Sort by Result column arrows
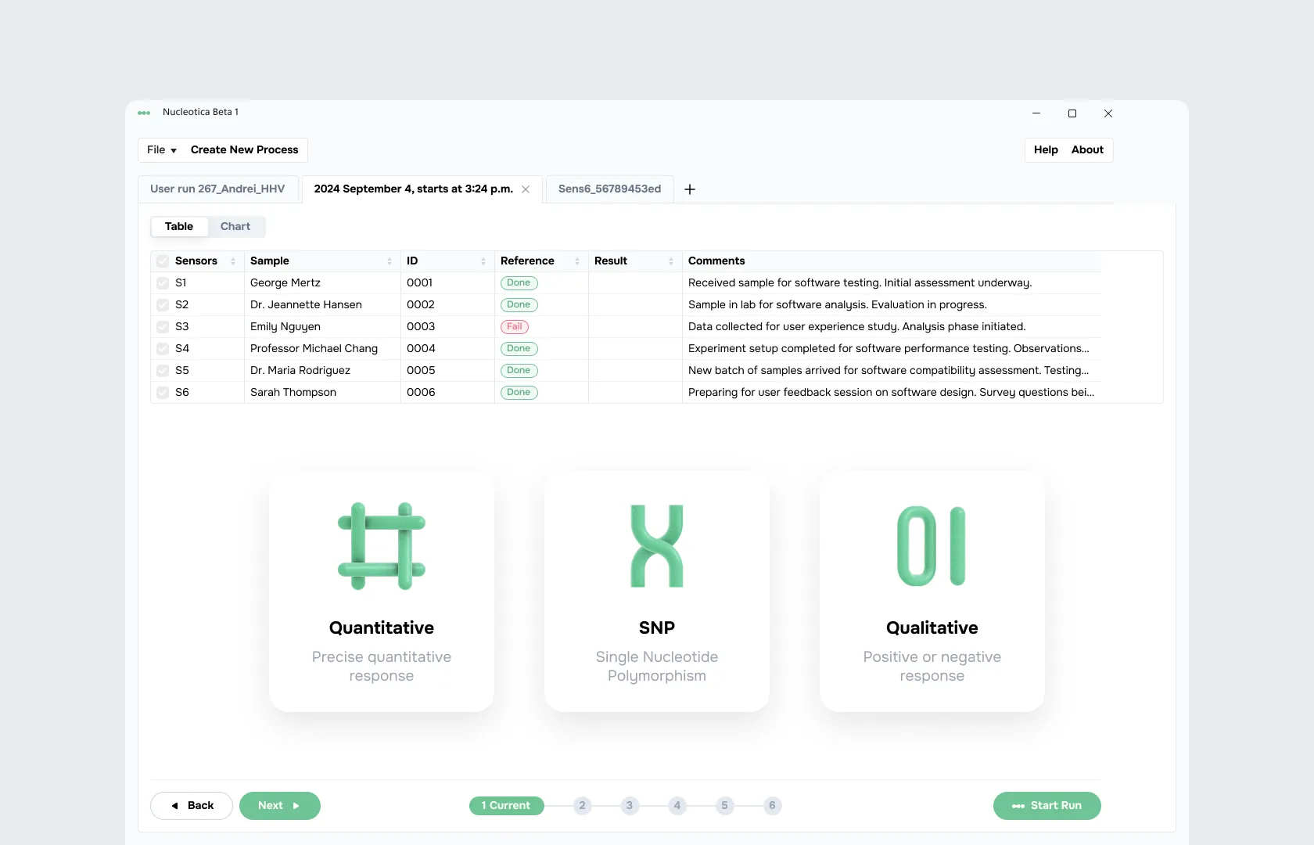1314x845 pixels. click(x=671, y=261)
